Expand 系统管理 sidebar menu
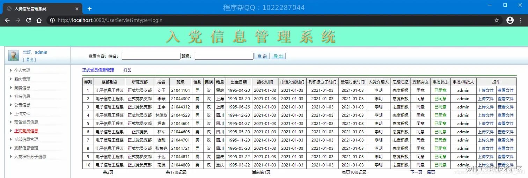The image size is (528, 178). pos(22,79)
